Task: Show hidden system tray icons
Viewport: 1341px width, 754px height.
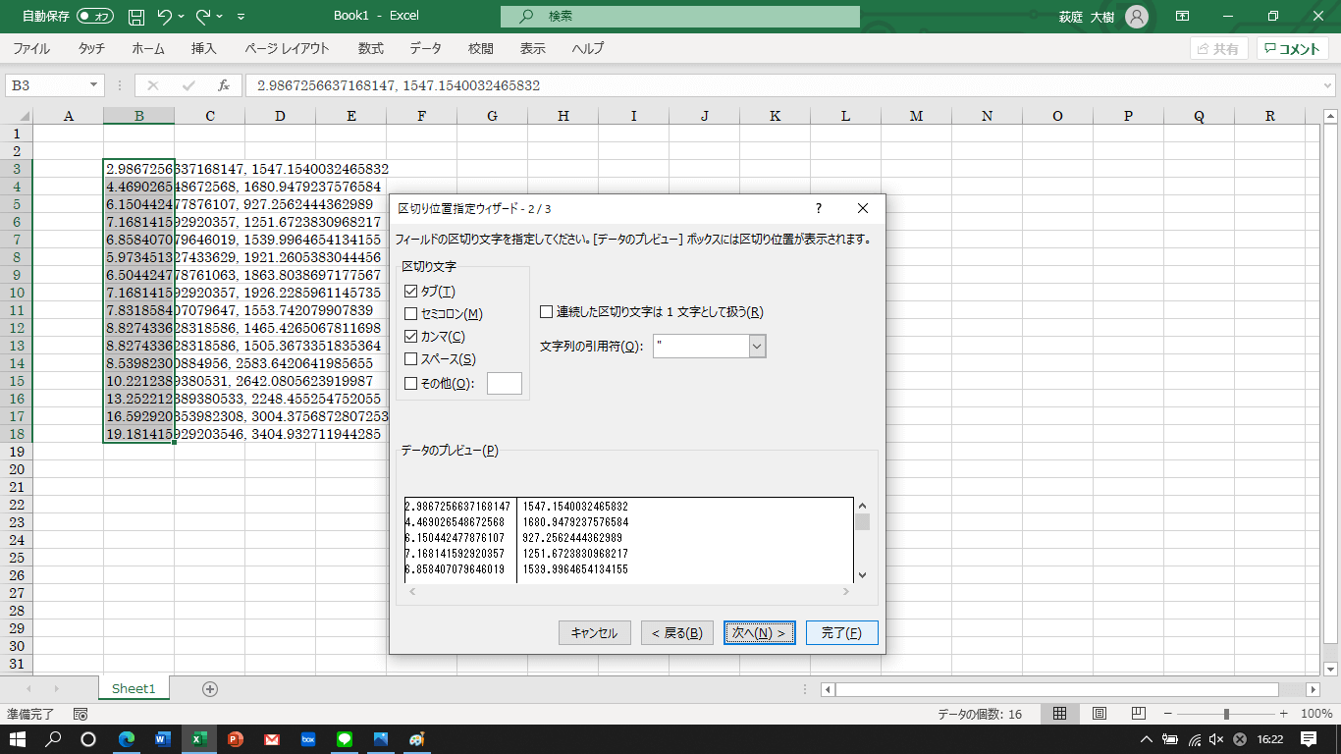Action: (1145, 739)
